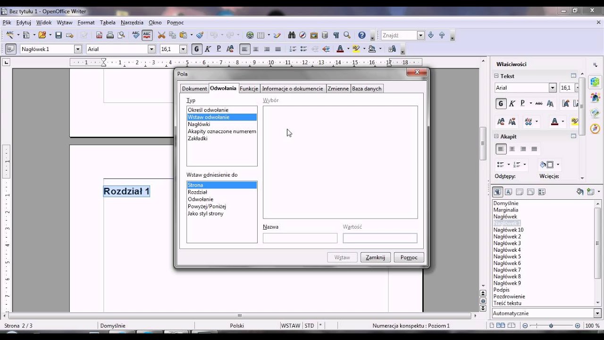Export directly as PDF icon

point(99,35)
